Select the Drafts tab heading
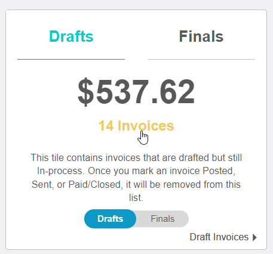 (x=71, y=36)
